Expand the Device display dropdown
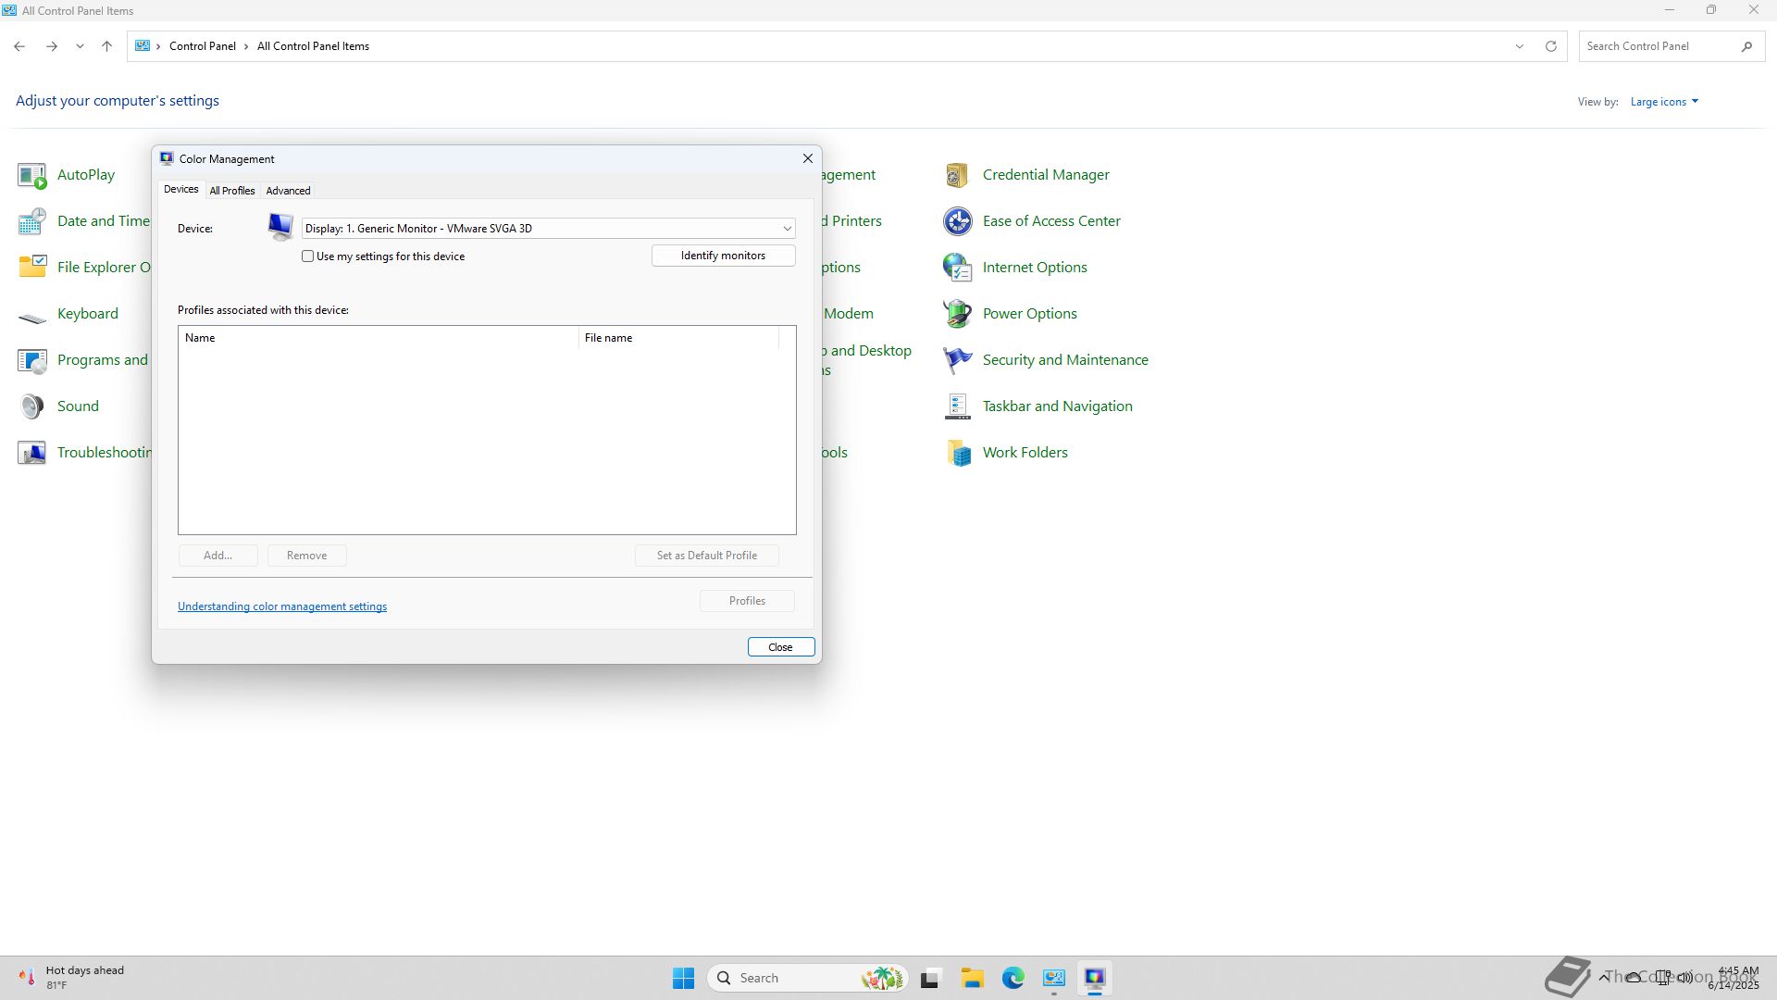This screenshot has width=1777, height=1000. (x=787, y=229)
